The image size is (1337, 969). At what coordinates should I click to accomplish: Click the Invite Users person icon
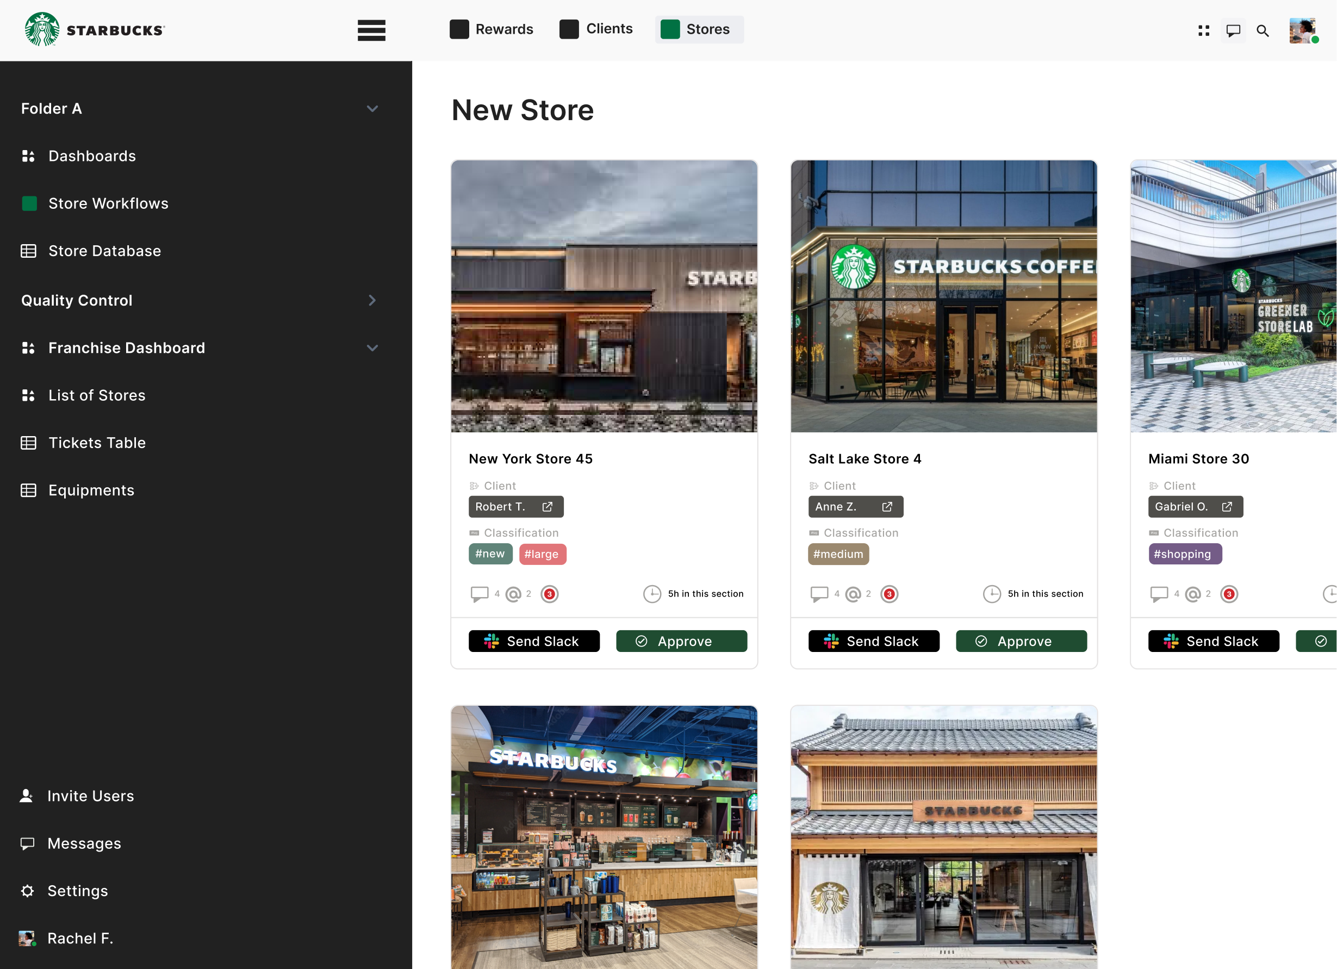pyautogui.click(x=27, y=796)
